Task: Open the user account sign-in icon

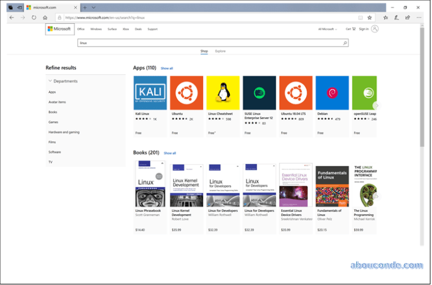Action: pos(375,29)
